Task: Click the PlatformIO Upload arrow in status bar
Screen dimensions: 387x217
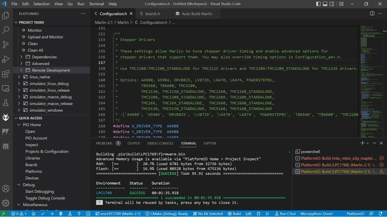Action: tap(52, 213)
